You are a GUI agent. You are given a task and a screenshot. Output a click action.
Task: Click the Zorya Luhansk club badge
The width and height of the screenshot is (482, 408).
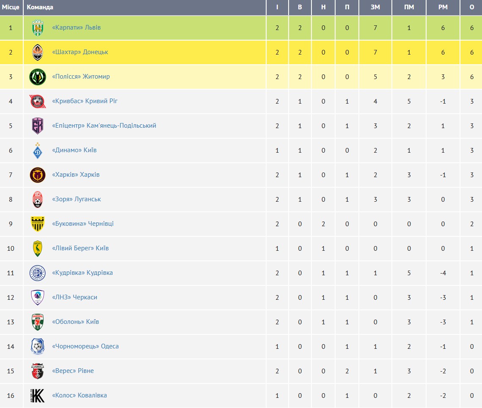[38, 200]
